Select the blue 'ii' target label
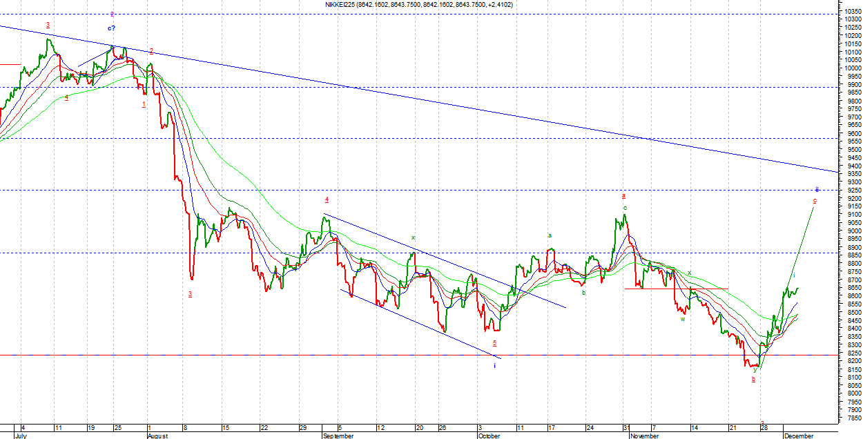 (817, 189)
